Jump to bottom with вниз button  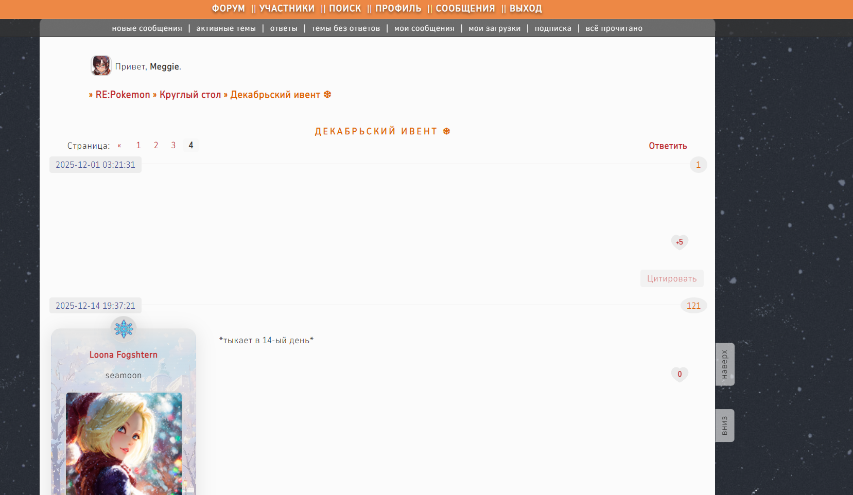point(725,426)
